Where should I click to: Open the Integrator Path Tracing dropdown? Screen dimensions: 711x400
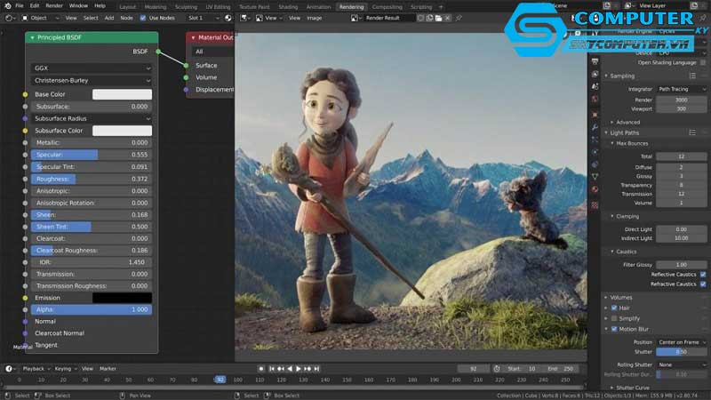[682, 89]
